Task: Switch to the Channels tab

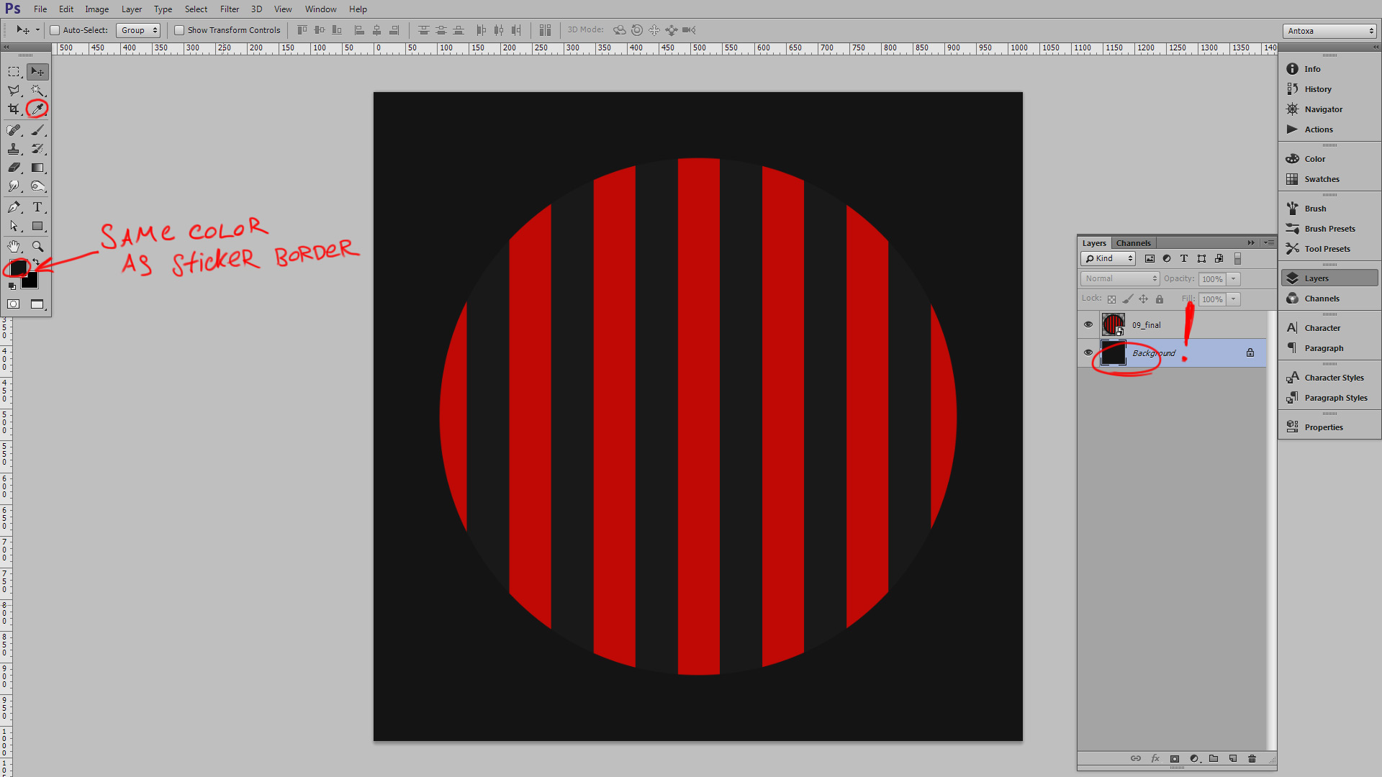Action: [x=1133, y=243]
